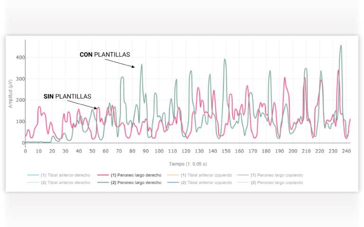Screen dimensions: 364x227
Task: Click the x-axis tick label 190
Action: tap(280, 151)
